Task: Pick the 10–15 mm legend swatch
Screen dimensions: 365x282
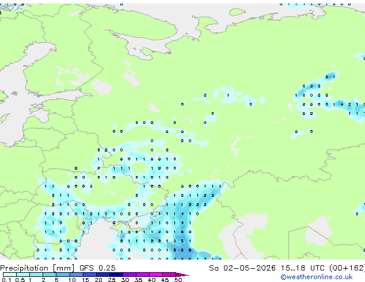Action: pos(76,275)
